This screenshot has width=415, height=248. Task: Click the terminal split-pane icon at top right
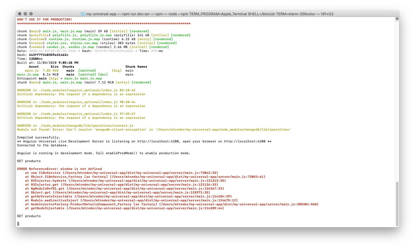pyautogui.click(x=397, y=19)
